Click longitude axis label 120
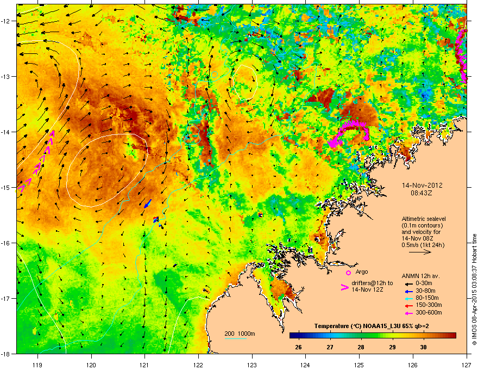This screenshot has height=370, width=478. [91, 365]
